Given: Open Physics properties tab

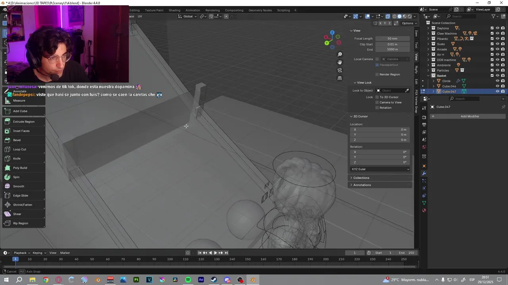Looking at the screenshot, I should (x=424, y=188).
